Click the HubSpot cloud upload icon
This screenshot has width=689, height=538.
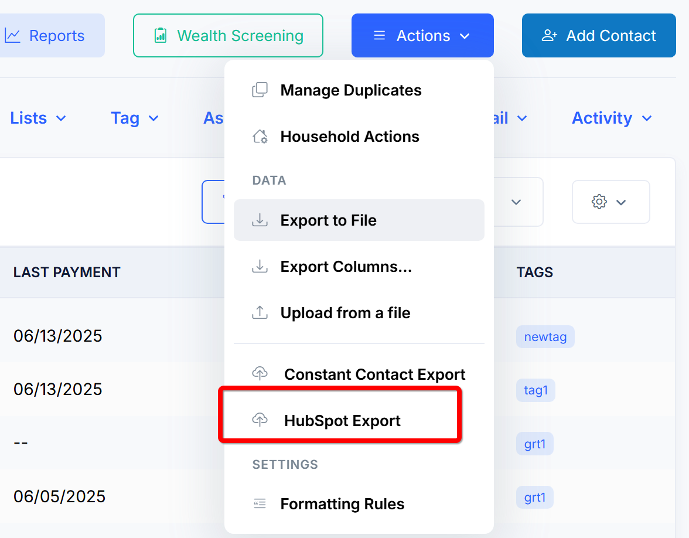[x=260, y=420]
